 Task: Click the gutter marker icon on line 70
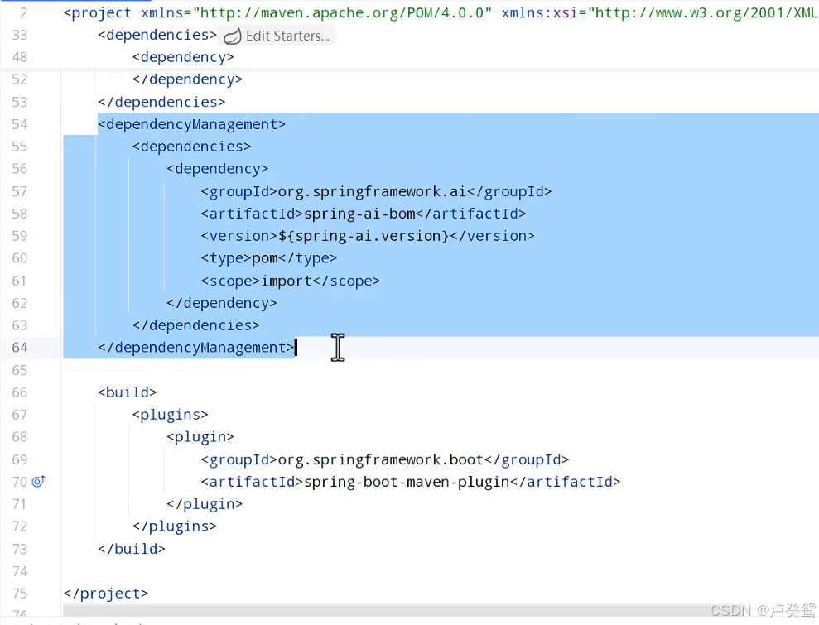pos(39,482)
